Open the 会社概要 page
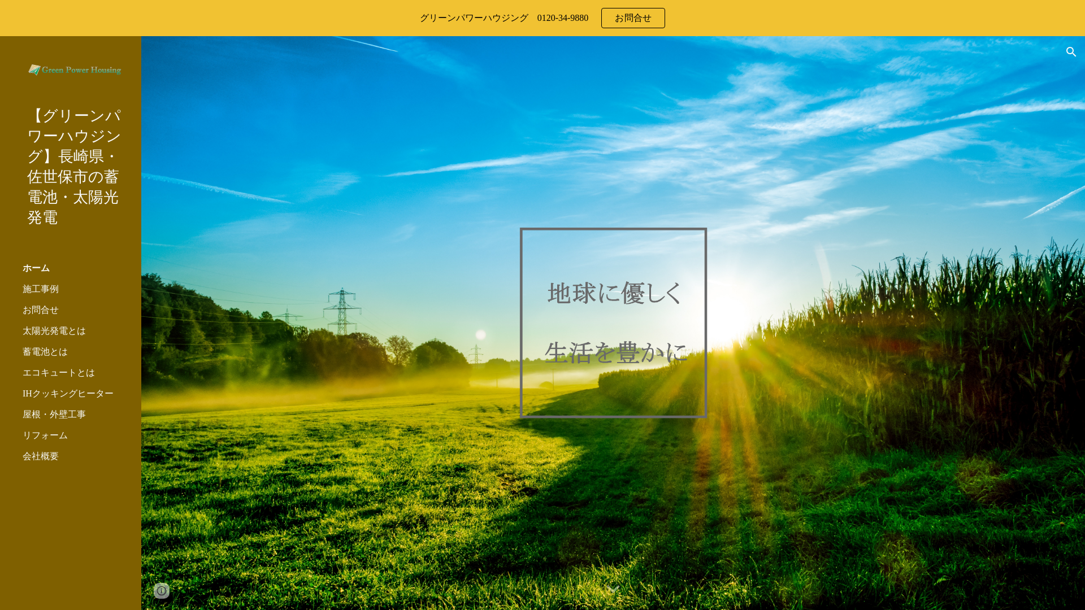This screenshot has width=1085, height=610. [x=41, y=456]
